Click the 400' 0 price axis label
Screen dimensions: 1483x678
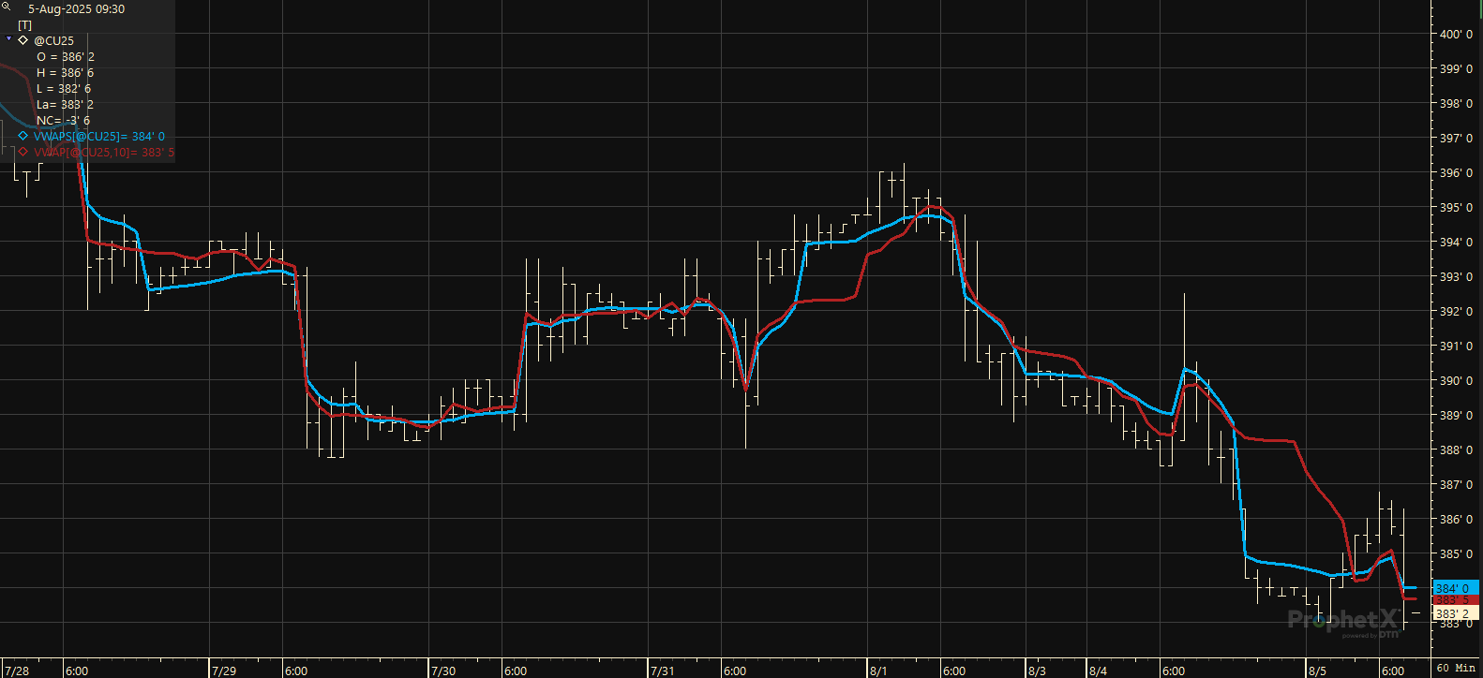click(1456, 35)
